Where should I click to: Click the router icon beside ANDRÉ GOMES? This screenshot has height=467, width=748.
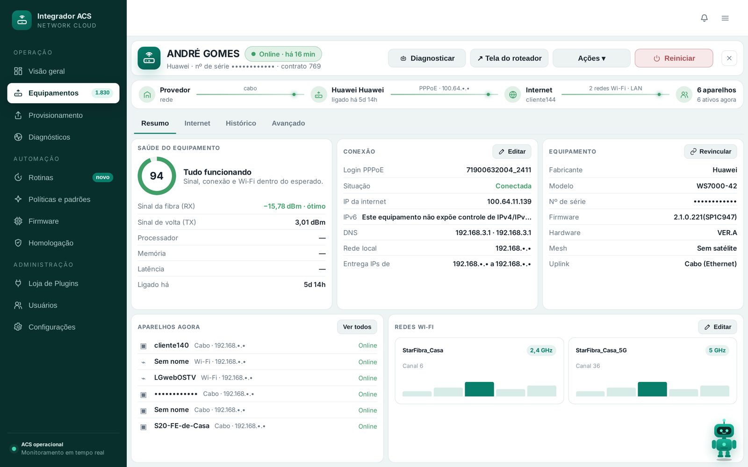(149, 58)
